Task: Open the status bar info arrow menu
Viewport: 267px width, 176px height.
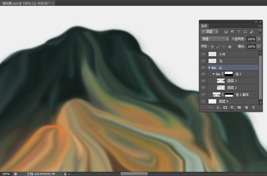Action: pyautogui.click(x=65, y=174)
